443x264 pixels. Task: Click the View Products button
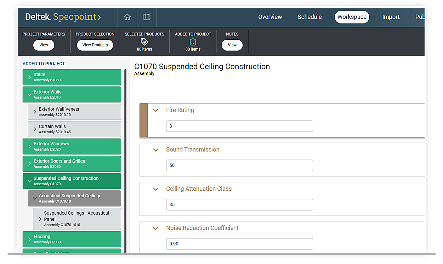(95, 45)
